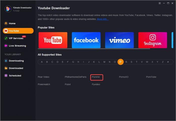Open the hamburger menu in title bar
Screen dimensions: 176x121
pyautogui.click(x=160, y=3)
